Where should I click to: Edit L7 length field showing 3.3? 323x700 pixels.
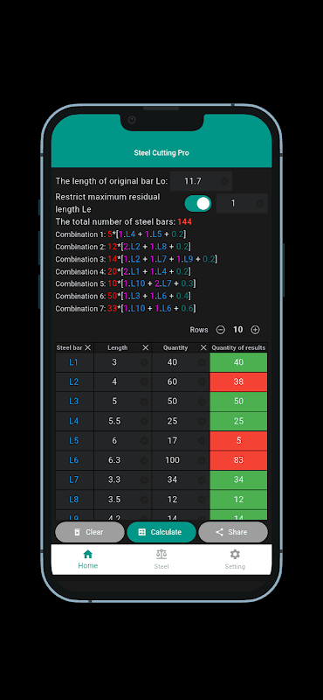(x=122, y=479)
